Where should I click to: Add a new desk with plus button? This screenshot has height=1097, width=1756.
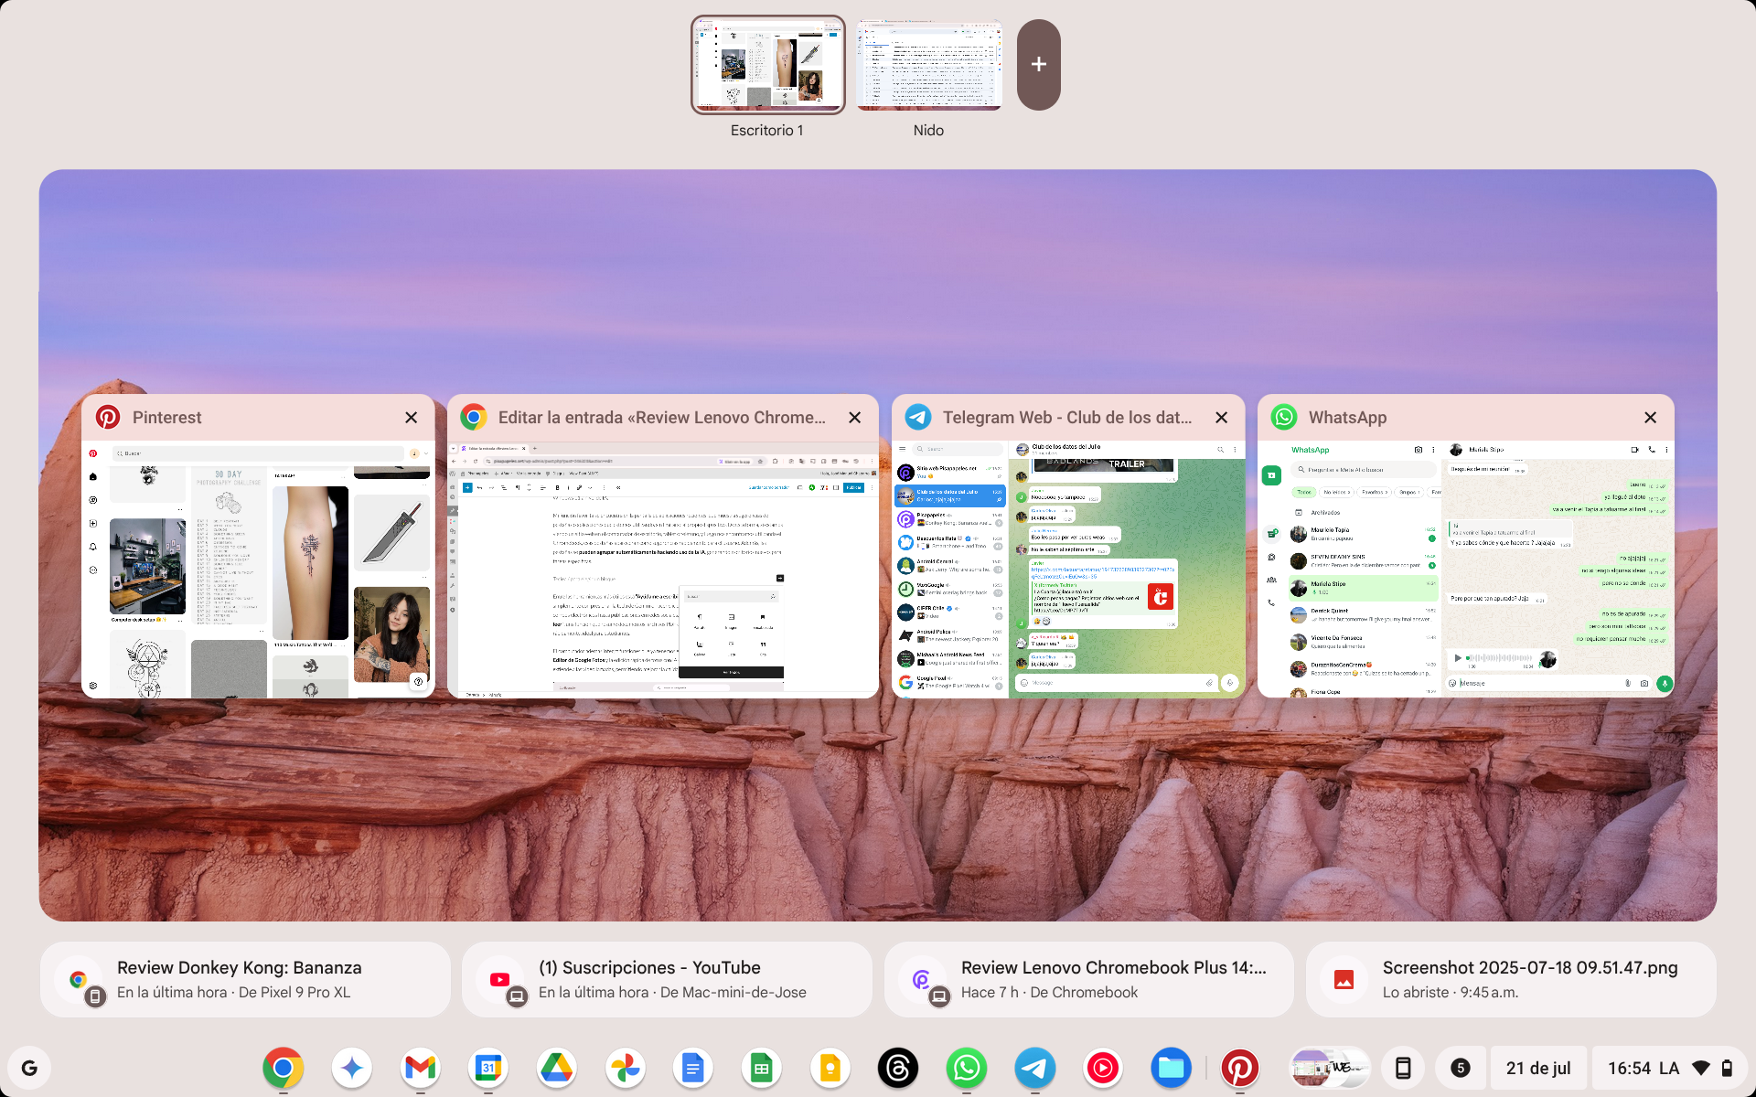tap(1038, 65)
